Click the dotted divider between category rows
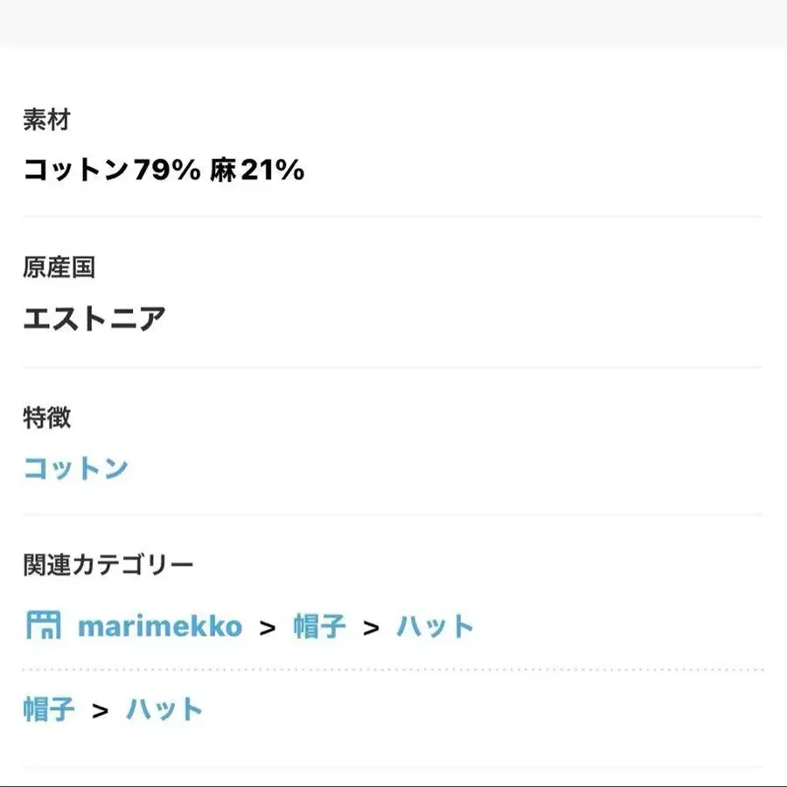 [393, 670]
